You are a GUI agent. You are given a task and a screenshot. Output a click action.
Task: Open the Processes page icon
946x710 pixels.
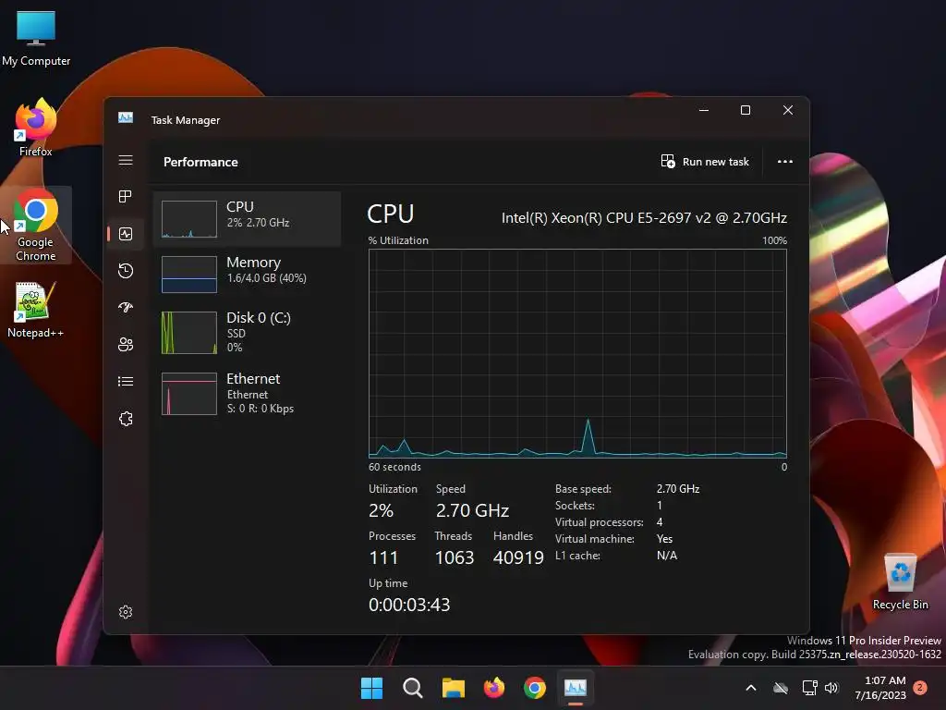(126, 196)
